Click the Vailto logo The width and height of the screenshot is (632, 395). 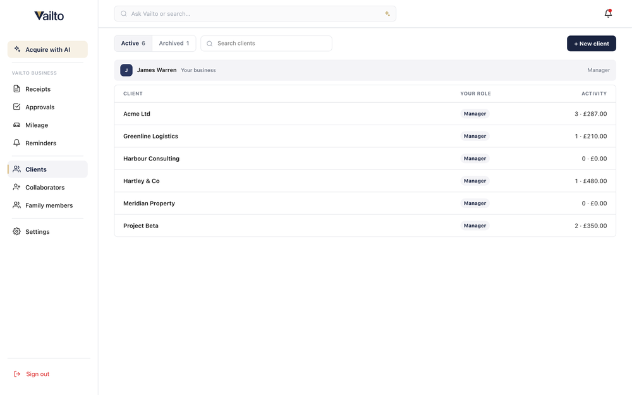(x=49, y=16)
